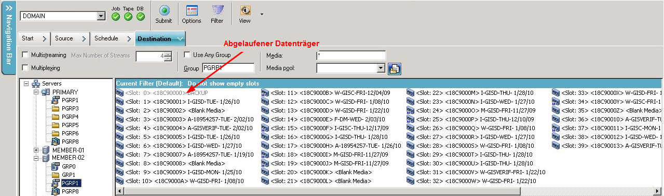Switch to the Start tab
This screenshot has width=664, height=196.
pyautogui.click(x=34, y=38)
